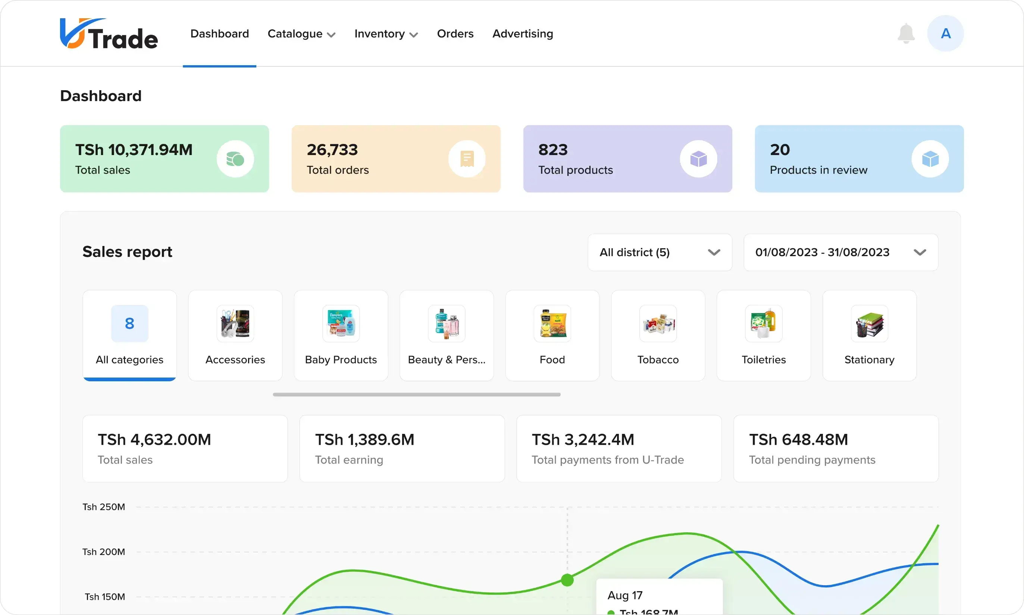Viewport: 1024px width, 615px height.
Task: Switch to the Orders tab
Action: (x=455, y=34)
